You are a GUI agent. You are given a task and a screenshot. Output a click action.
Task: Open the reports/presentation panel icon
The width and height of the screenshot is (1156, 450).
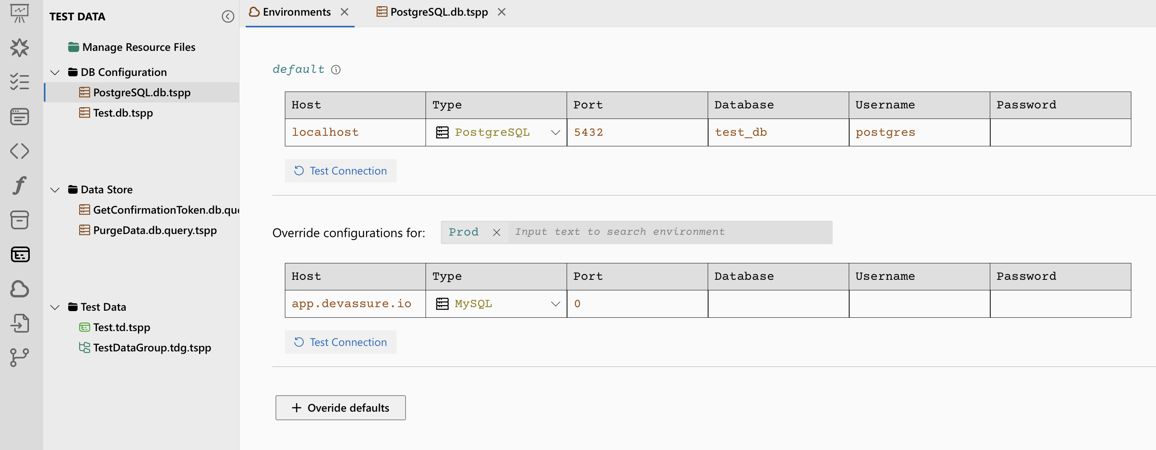[x=20, y=13]
